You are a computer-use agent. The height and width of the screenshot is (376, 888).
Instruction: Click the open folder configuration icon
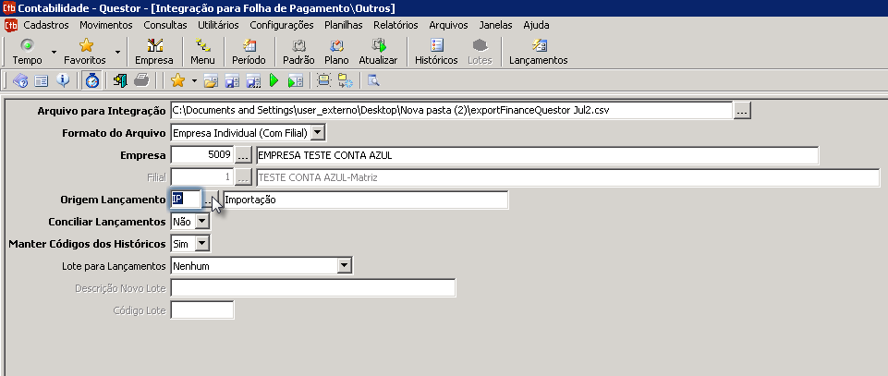tap(211, 81)
